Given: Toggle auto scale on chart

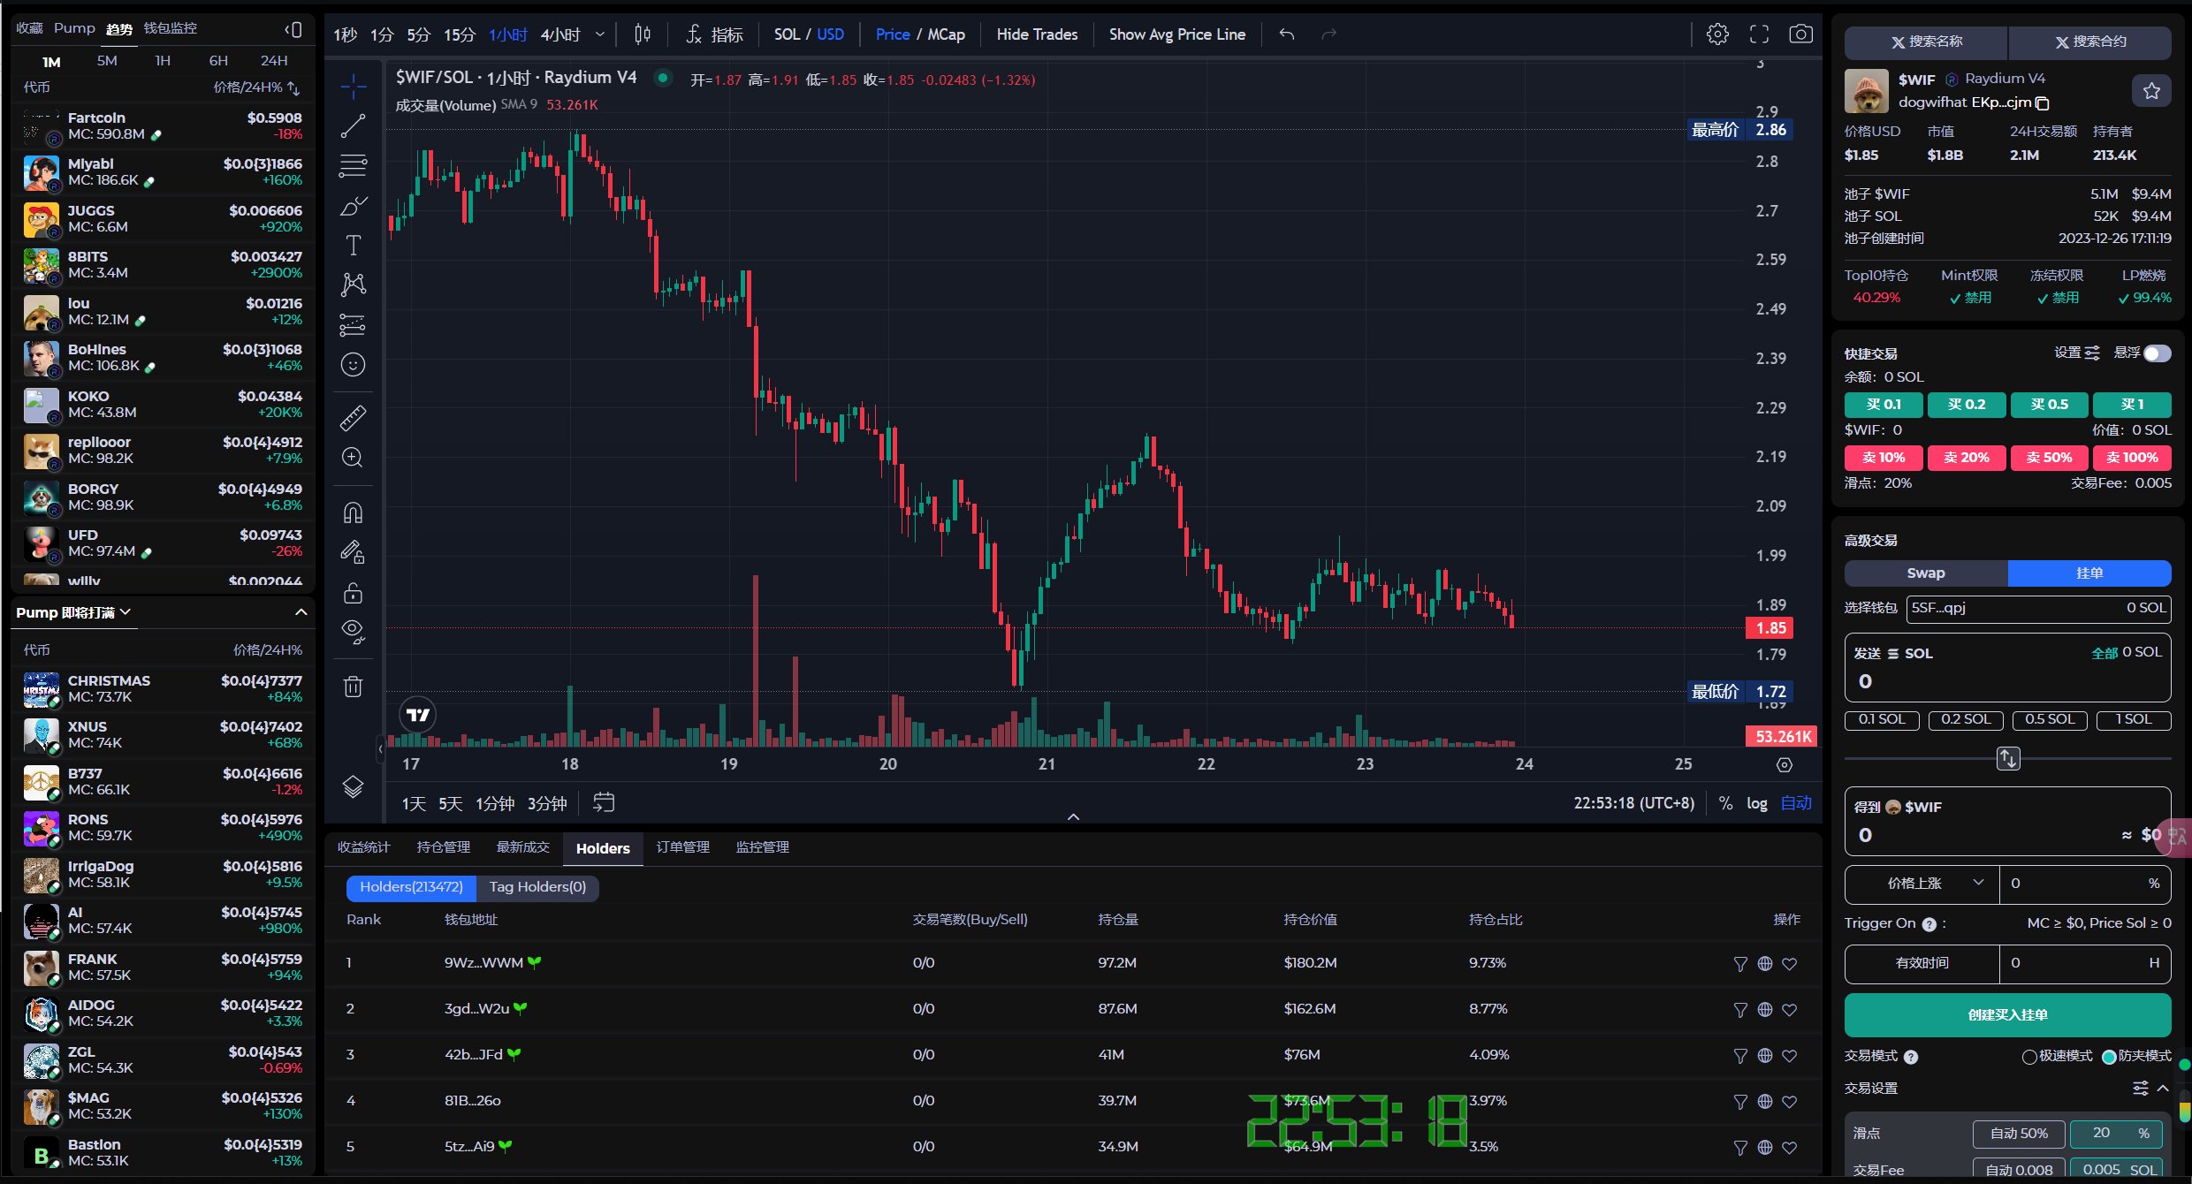Looking at the screenshot, I should click(1796, 803).
